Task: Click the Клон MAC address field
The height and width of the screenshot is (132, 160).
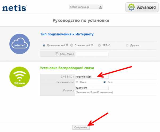Action: pyautogui.click(x=92, y=54)
